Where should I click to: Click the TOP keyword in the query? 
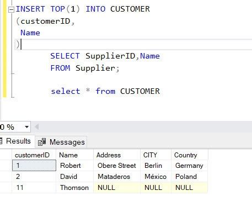58,9
